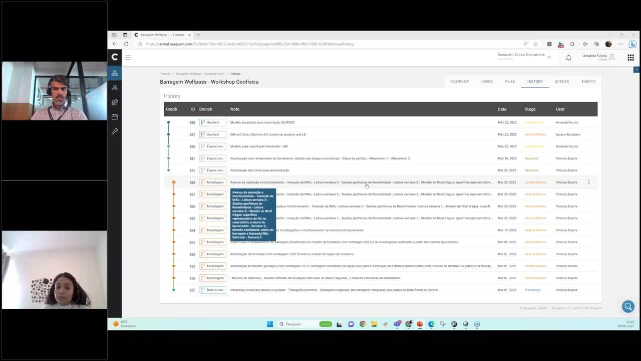Click Preliminary stage label for revision 857

point(533,290)
